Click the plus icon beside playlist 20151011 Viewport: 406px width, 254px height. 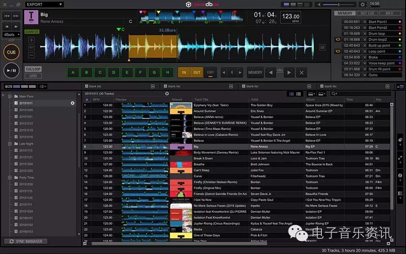click(72, 103)
